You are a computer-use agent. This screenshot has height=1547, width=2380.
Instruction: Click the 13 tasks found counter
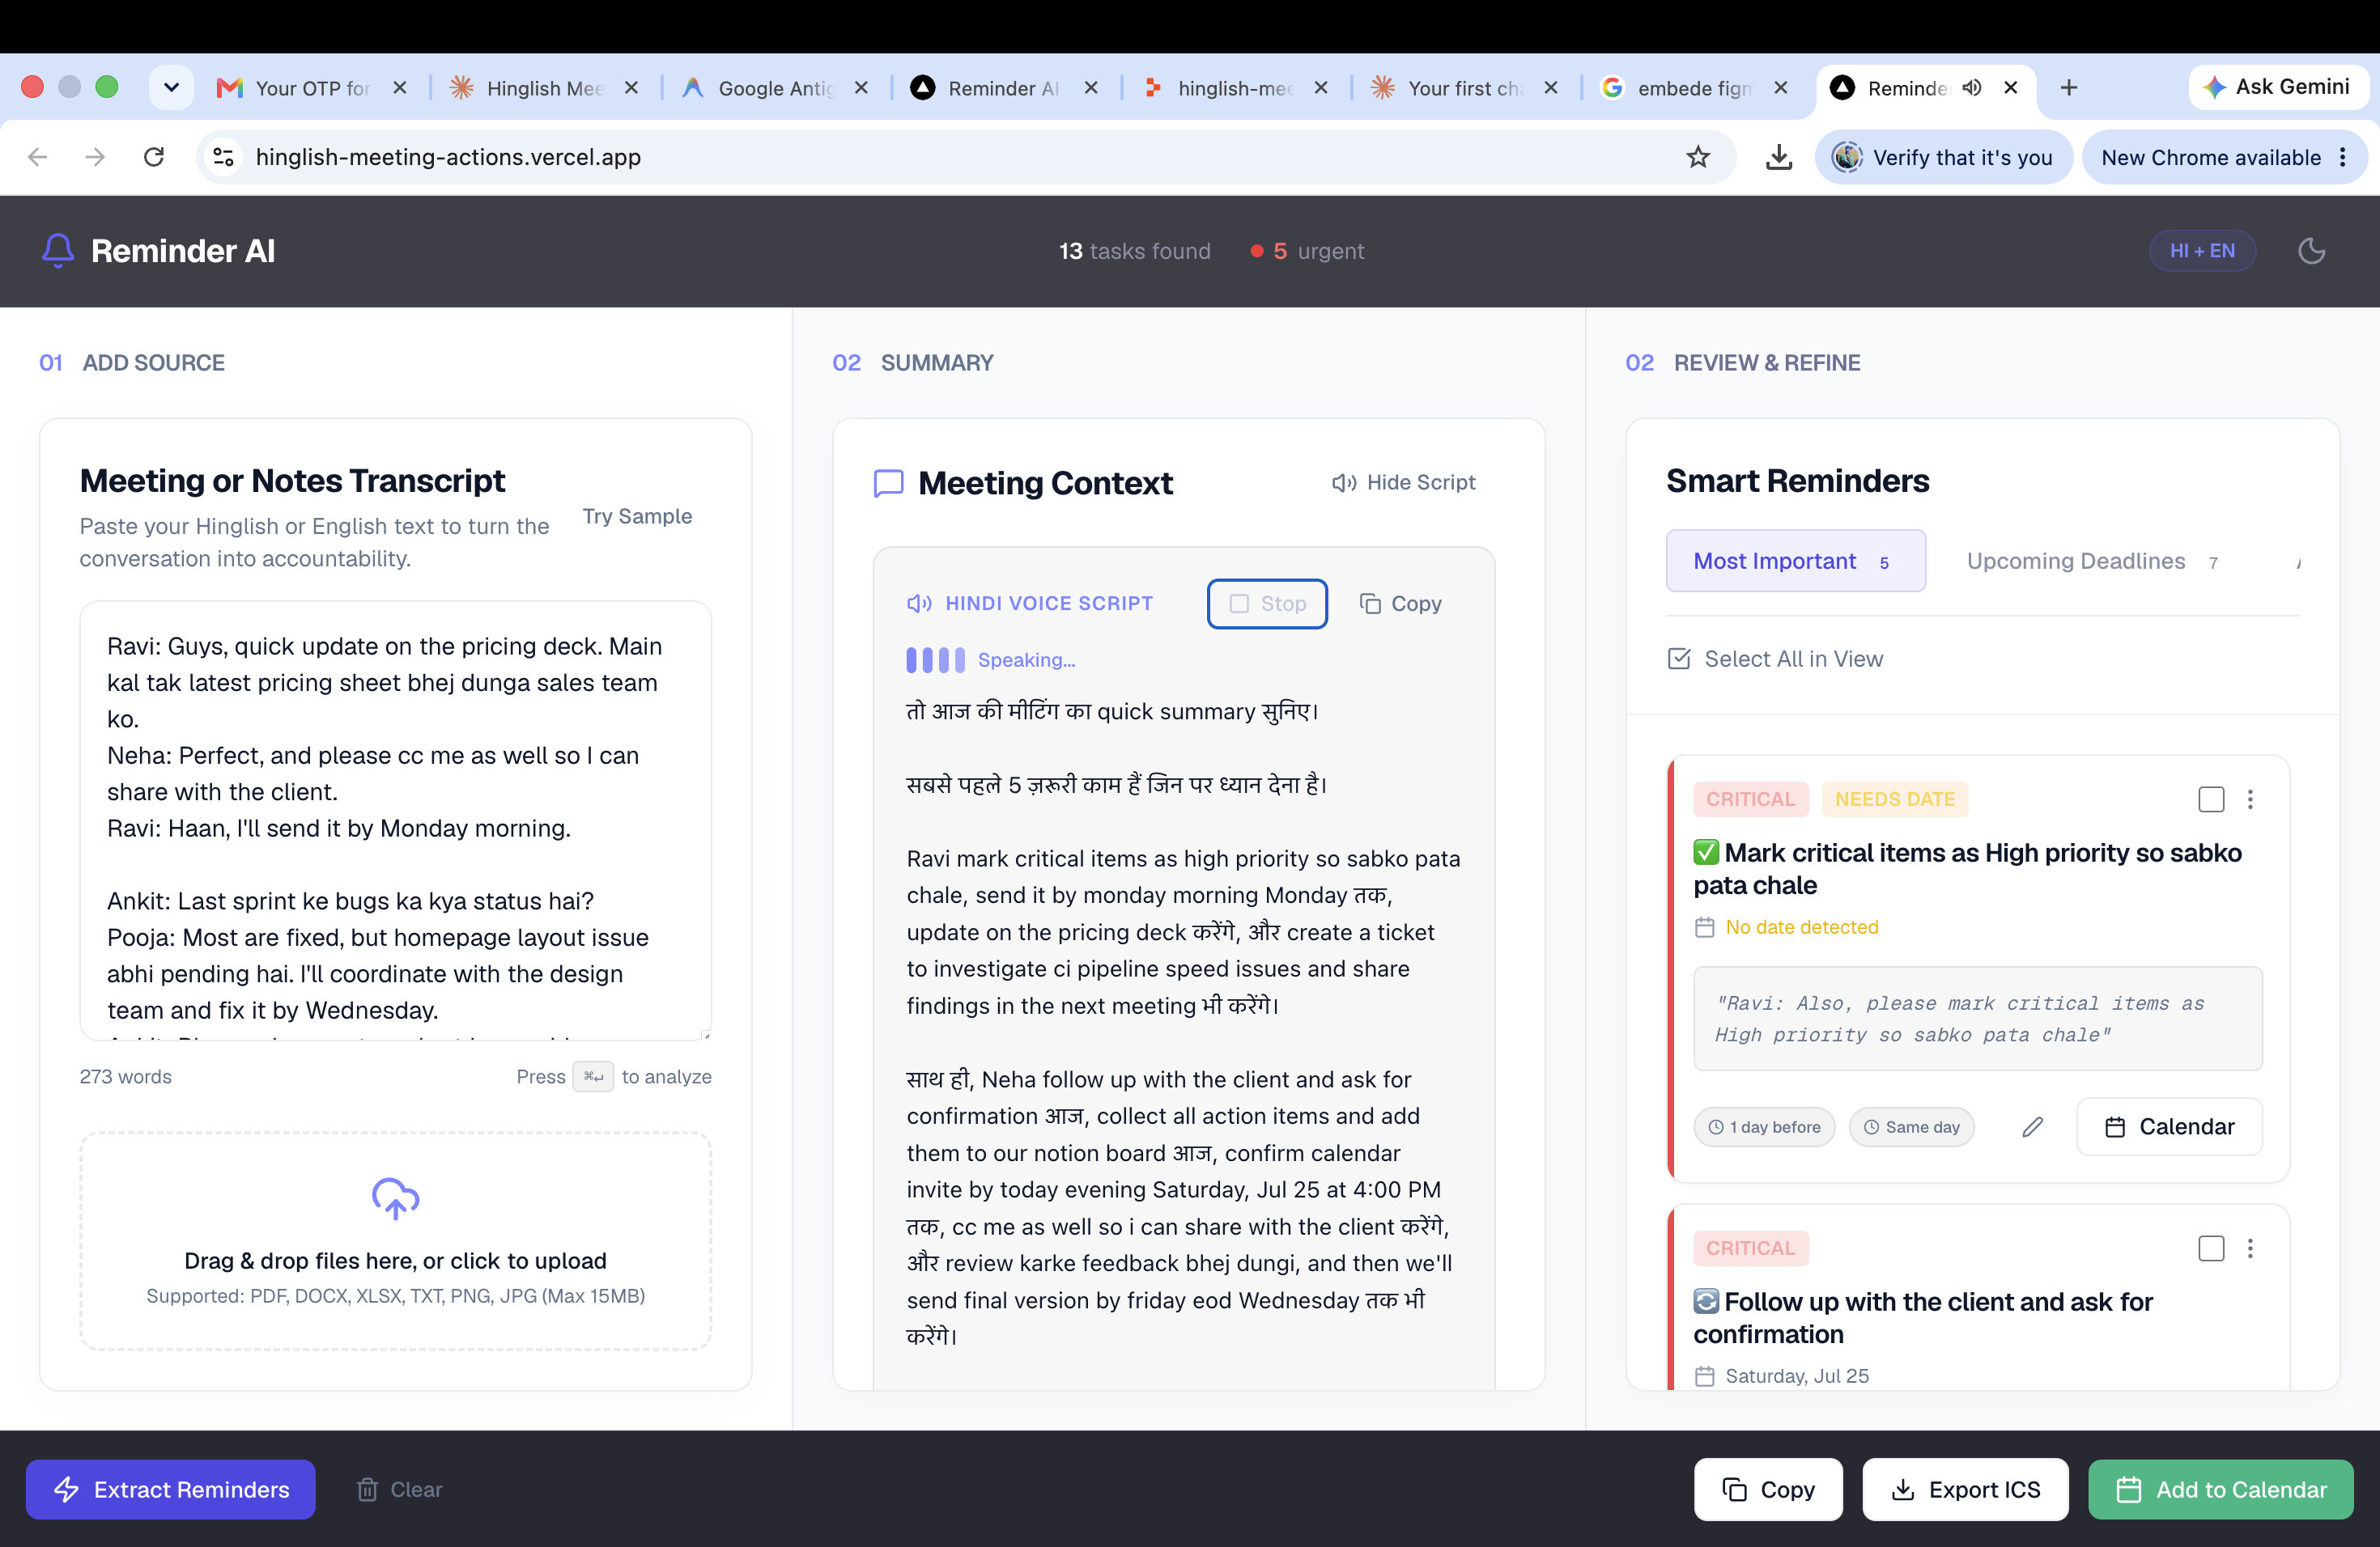pos(1134,251)
